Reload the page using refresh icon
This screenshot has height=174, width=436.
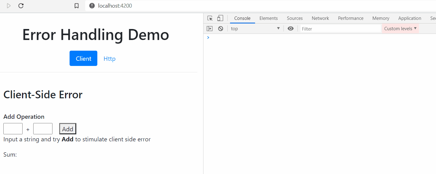click(x=21, y=6)
